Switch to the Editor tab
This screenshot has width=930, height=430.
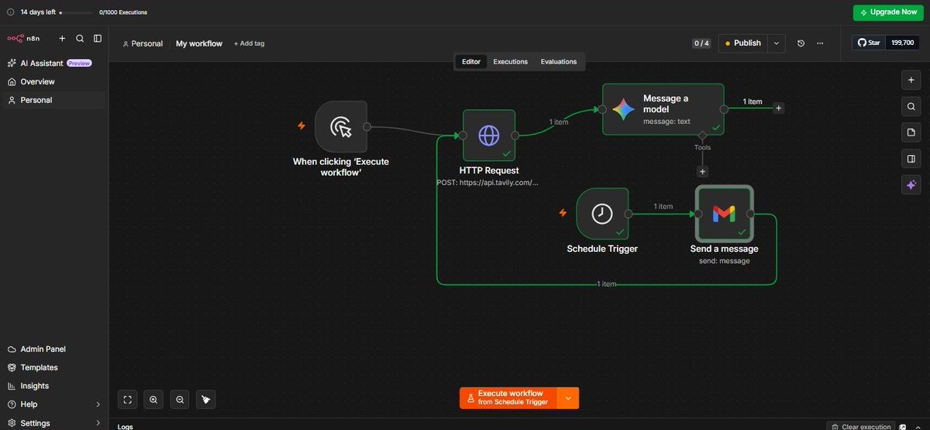[x=471, y=61]
